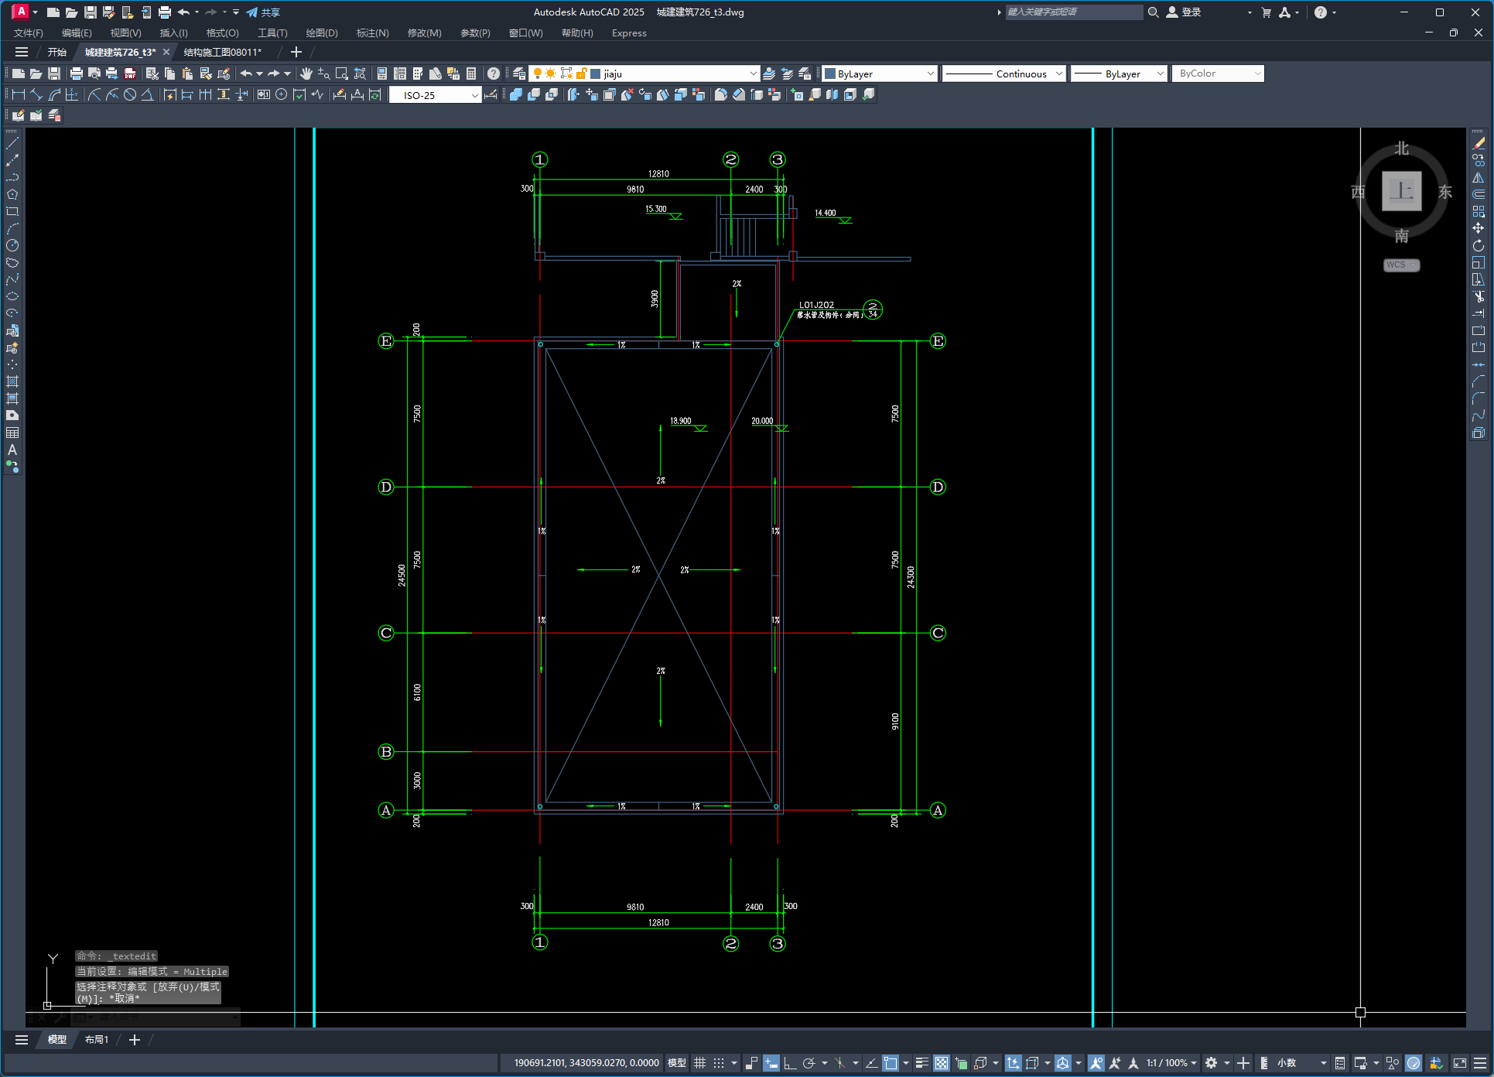Click the 共享 share button
Image resolution: width=1494 pixels, height=1077 pixels.
pos(263,12)
